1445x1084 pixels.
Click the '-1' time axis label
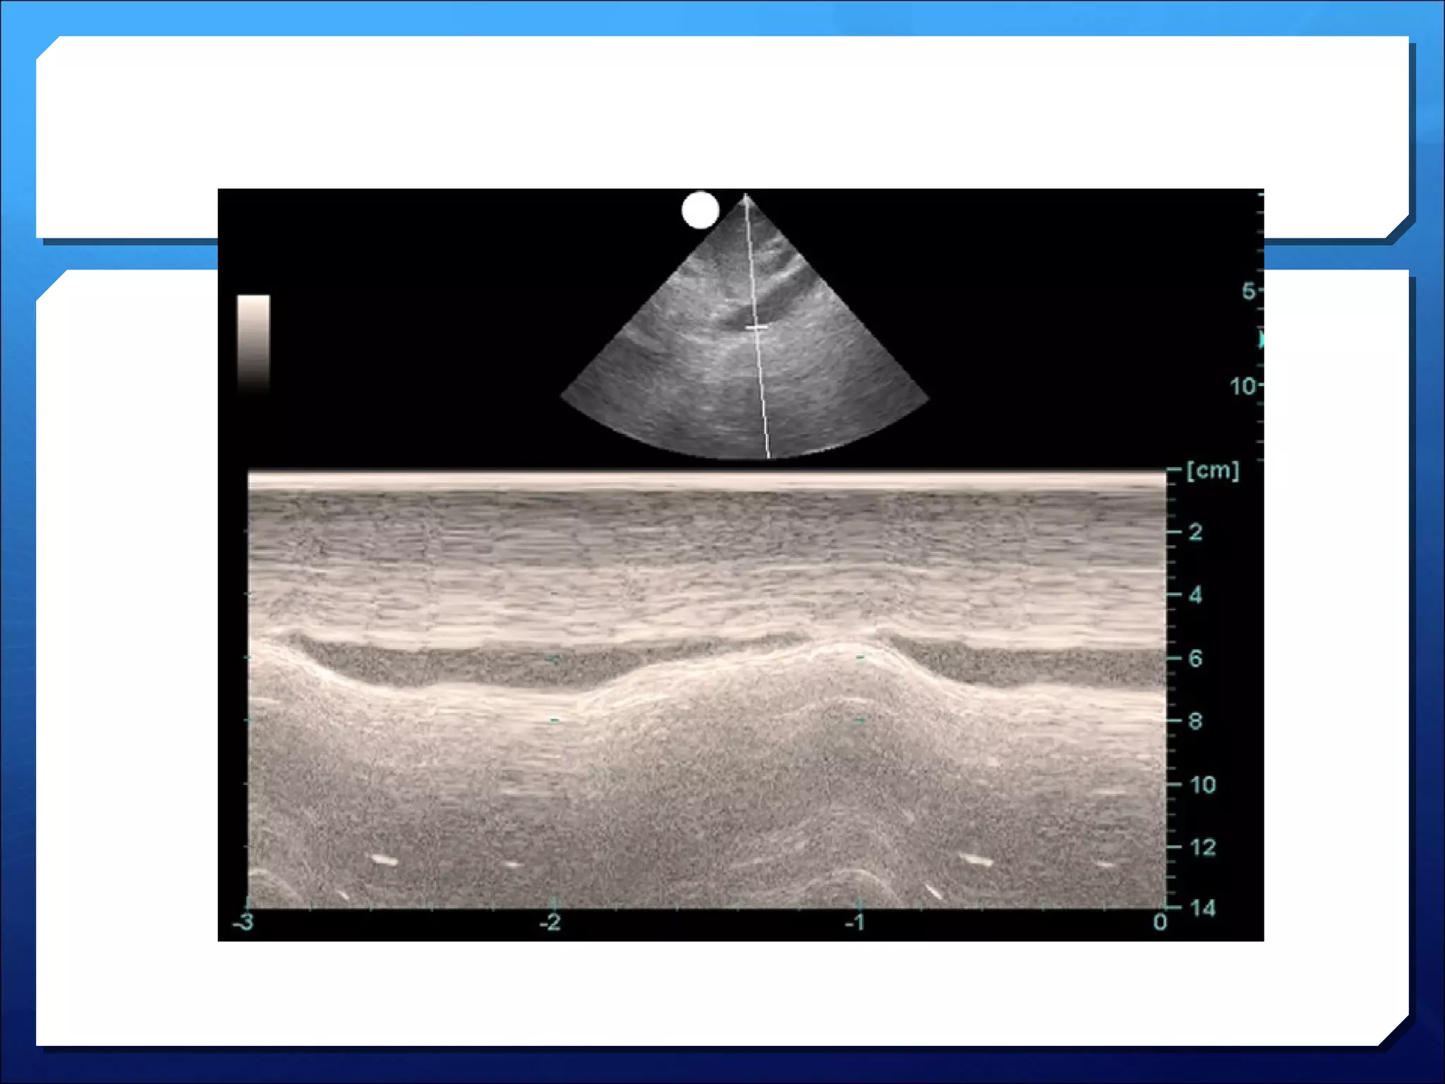855,922
